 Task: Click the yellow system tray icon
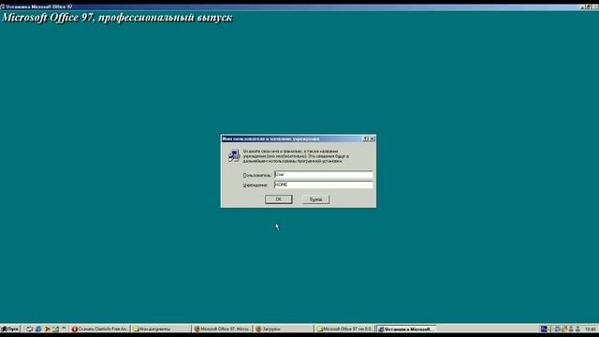pyautogui.click(x=564, y=329)
